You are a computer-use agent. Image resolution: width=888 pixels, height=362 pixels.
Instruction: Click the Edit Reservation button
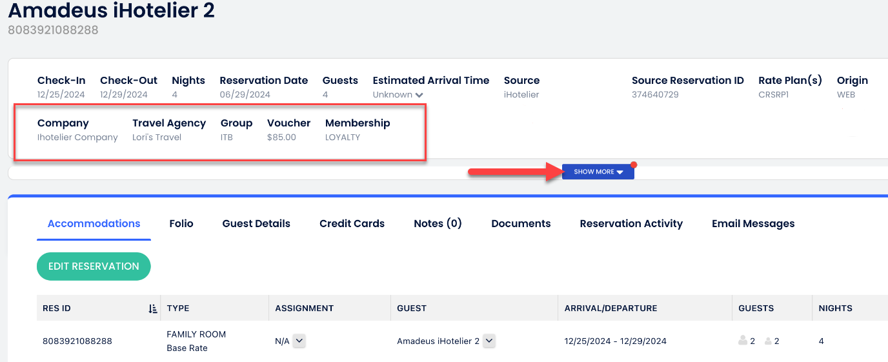point(94,266)
